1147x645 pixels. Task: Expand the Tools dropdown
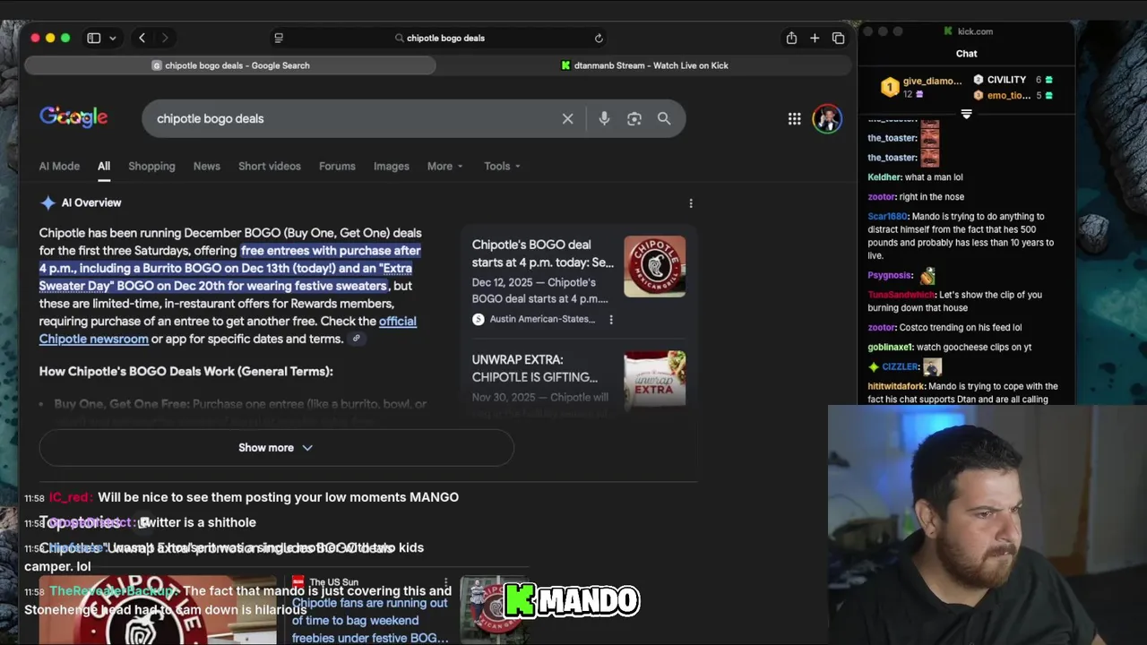tap(502, 166)
